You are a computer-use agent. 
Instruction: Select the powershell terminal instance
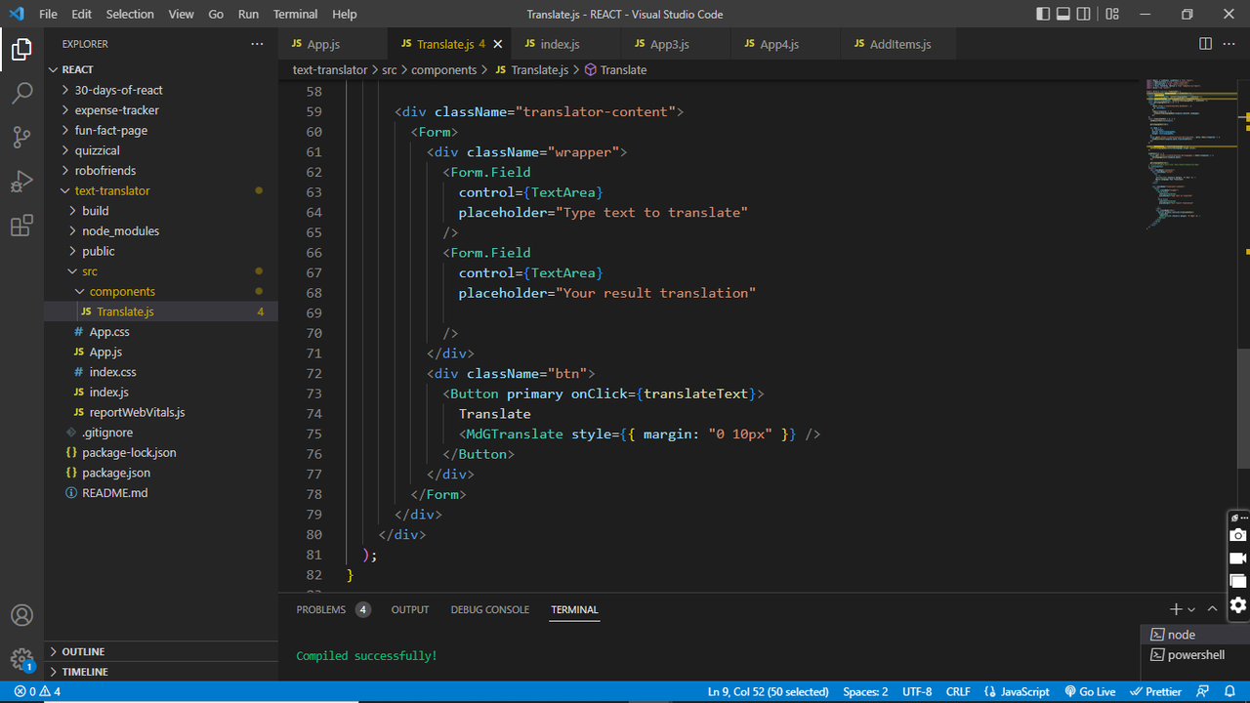click(x=1195, y=655)
